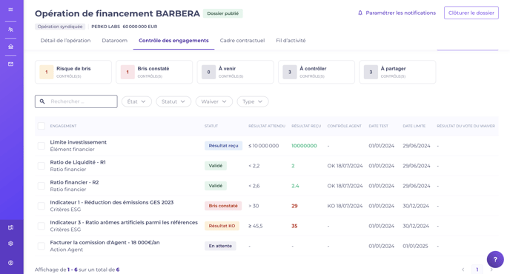
Task: Open the bank building icon in the sidebar
Action: pos(10,47)
